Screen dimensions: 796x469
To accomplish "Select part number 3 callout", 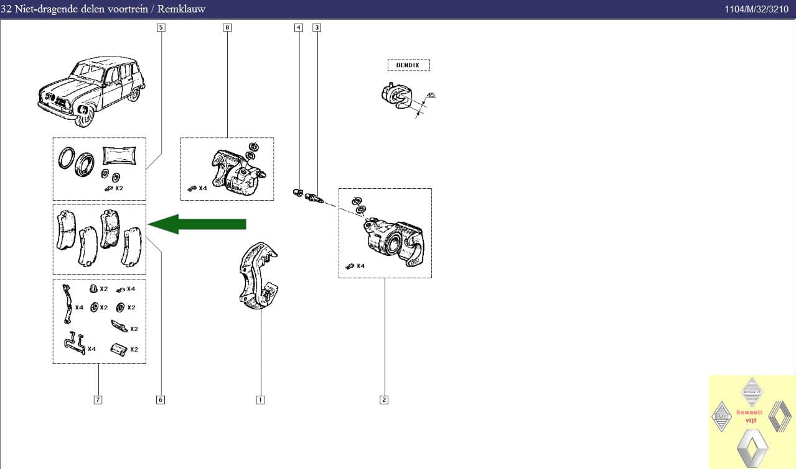I will (x=317, y=27).
